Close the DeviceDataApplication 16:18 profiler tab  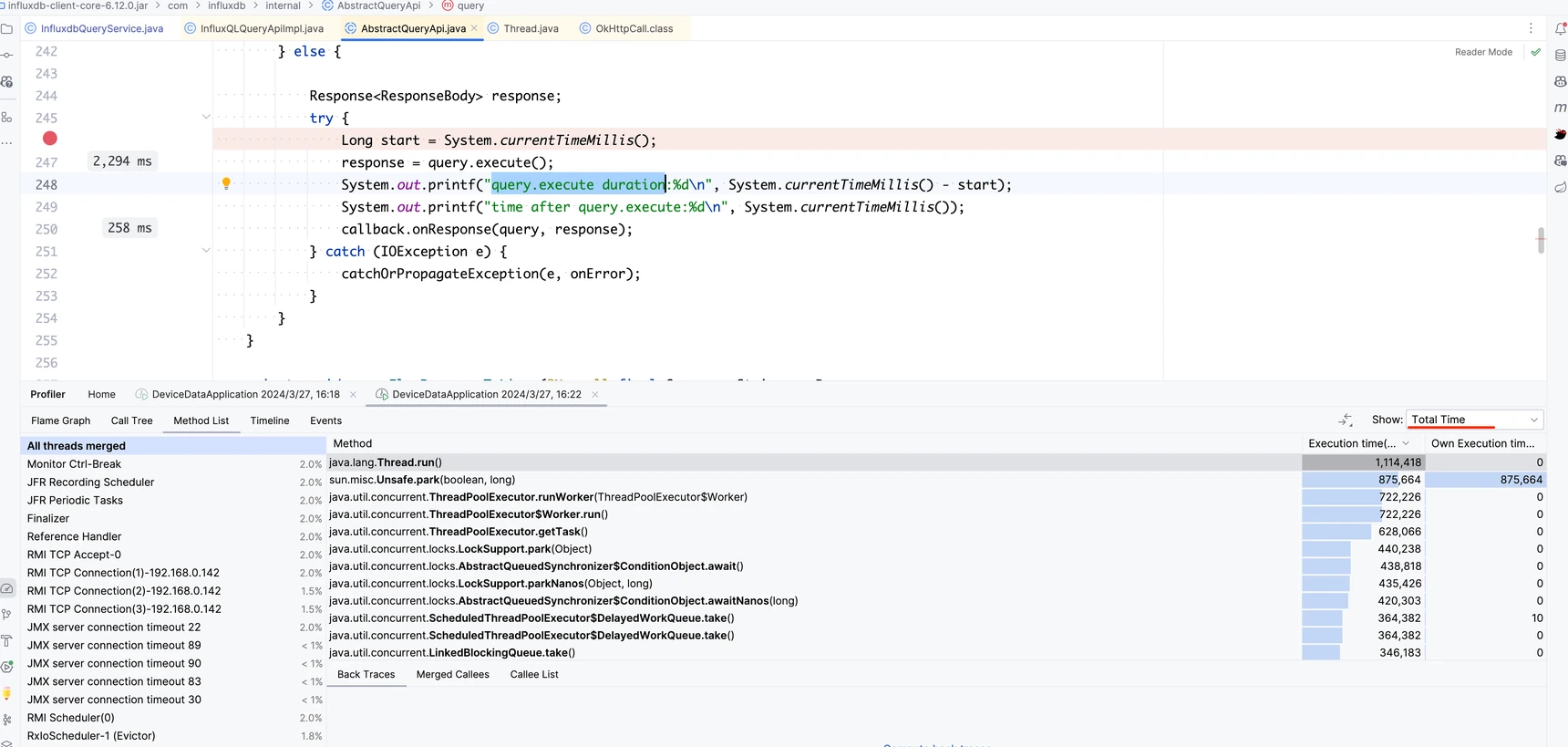(353, 395)
